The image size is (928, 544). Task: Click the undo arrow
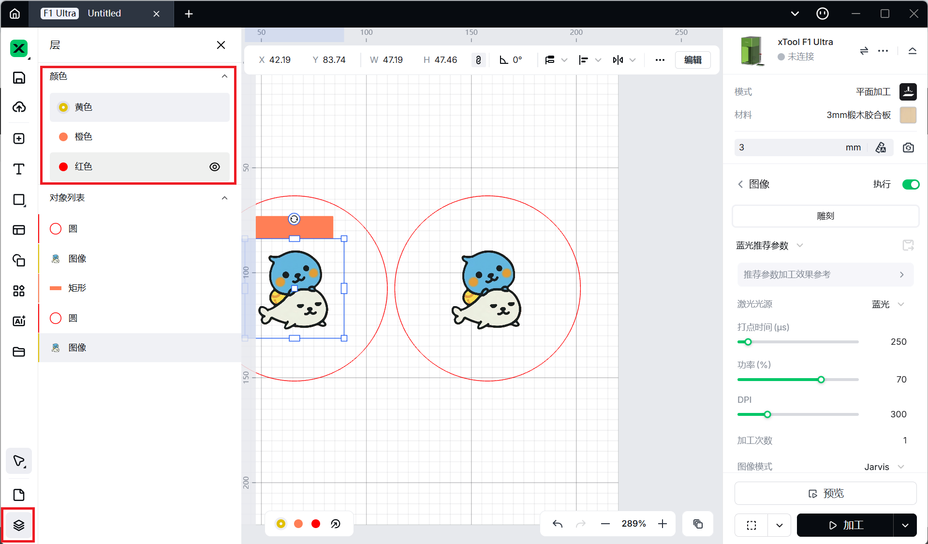point(558,524)
